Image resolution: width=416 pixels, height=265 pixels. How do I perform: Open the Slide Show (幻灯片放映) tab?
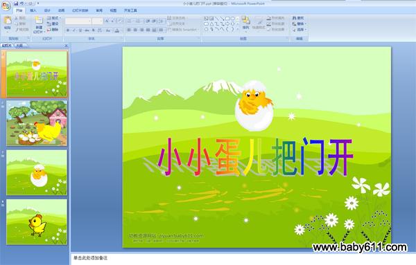(80, 10)
